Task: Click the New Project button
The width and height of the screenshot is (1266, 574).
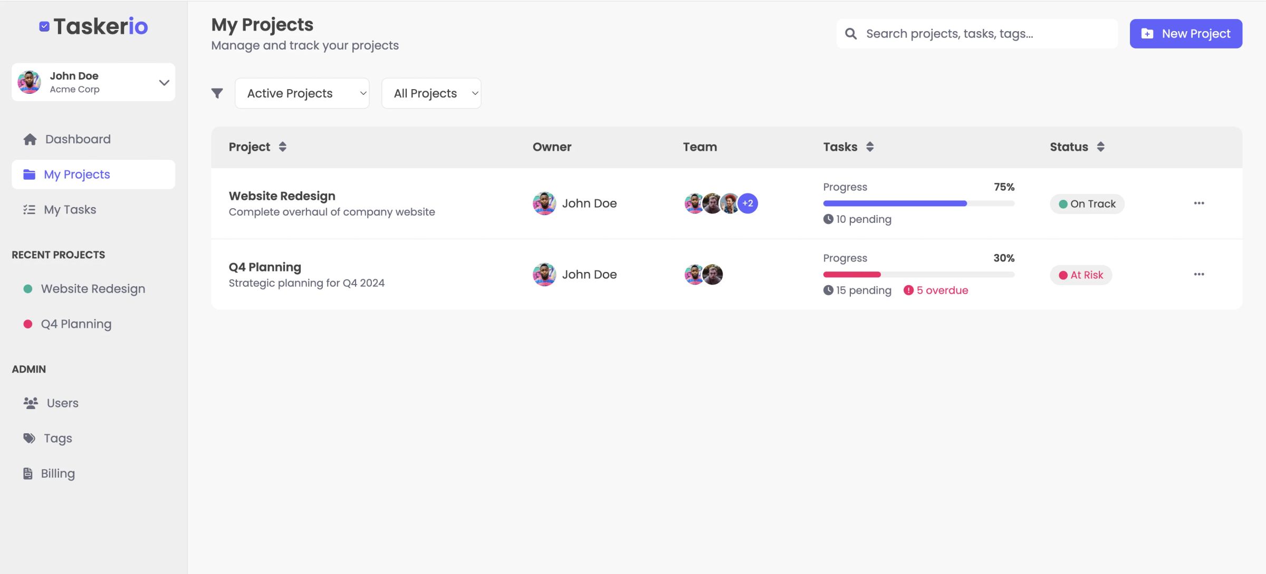Action: click(x=1185, y=33)
